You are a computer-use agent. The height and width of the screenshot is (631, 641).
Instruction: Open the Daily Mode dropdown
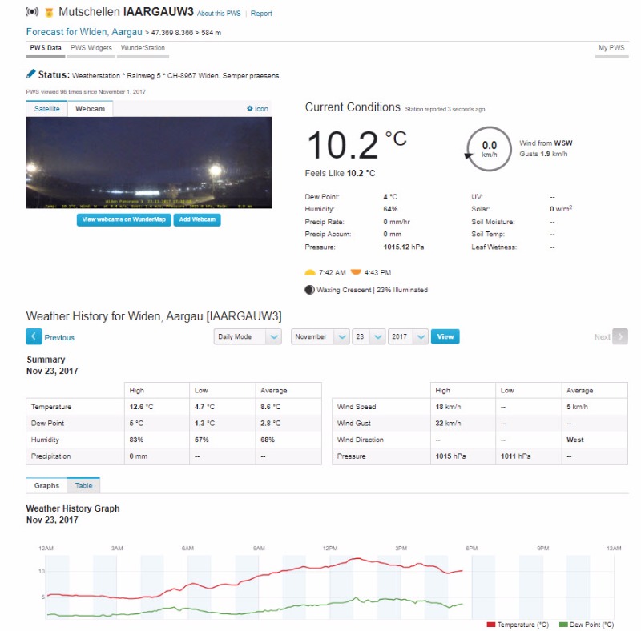click(248, 337)
